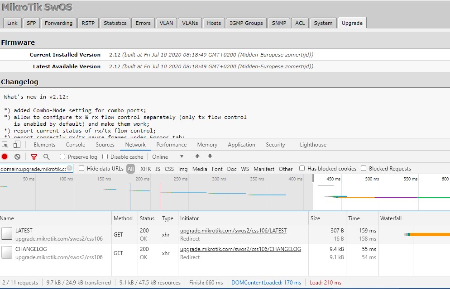The height and width of the screenshot is (289, 450).
Task: Open the Hosts tab
Action: point(214,23)
